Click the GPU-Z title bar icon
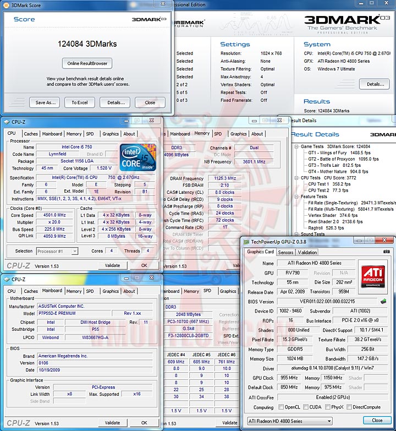Viewport: 396px width, 431px height. (246, 242)
